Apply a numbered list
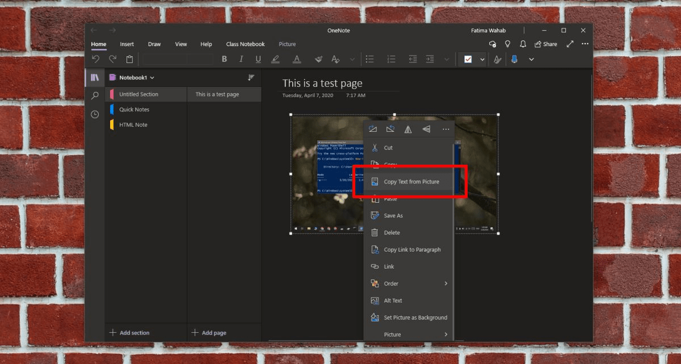The image size is (681, 364). coord(391,59)
